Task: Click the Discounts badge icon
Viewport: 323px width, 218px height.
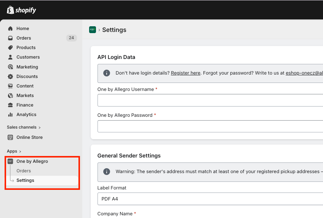Action: click(x=10, y=76)
